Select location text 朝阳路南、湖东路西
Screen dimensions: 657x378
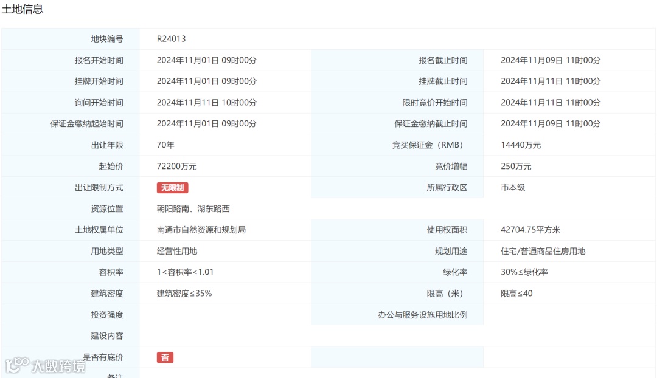(x=193, y=208)
